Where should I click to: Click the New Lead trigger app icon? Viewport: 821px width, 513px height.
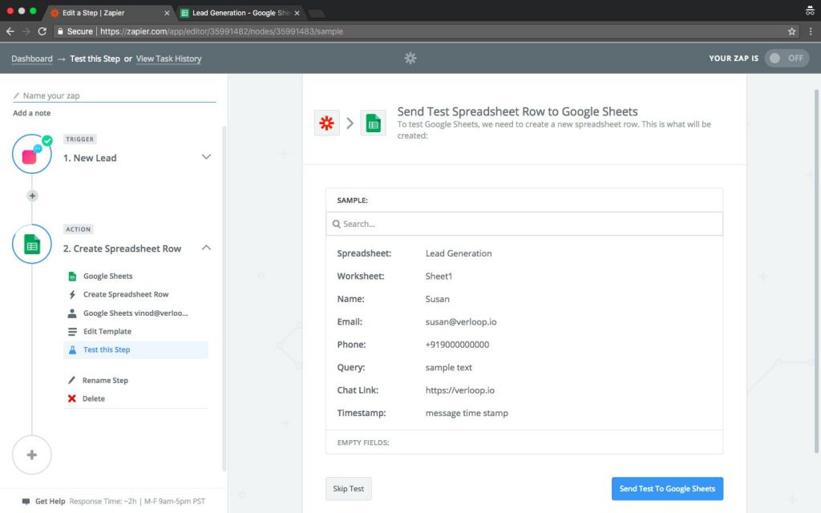tap(31, 154)
